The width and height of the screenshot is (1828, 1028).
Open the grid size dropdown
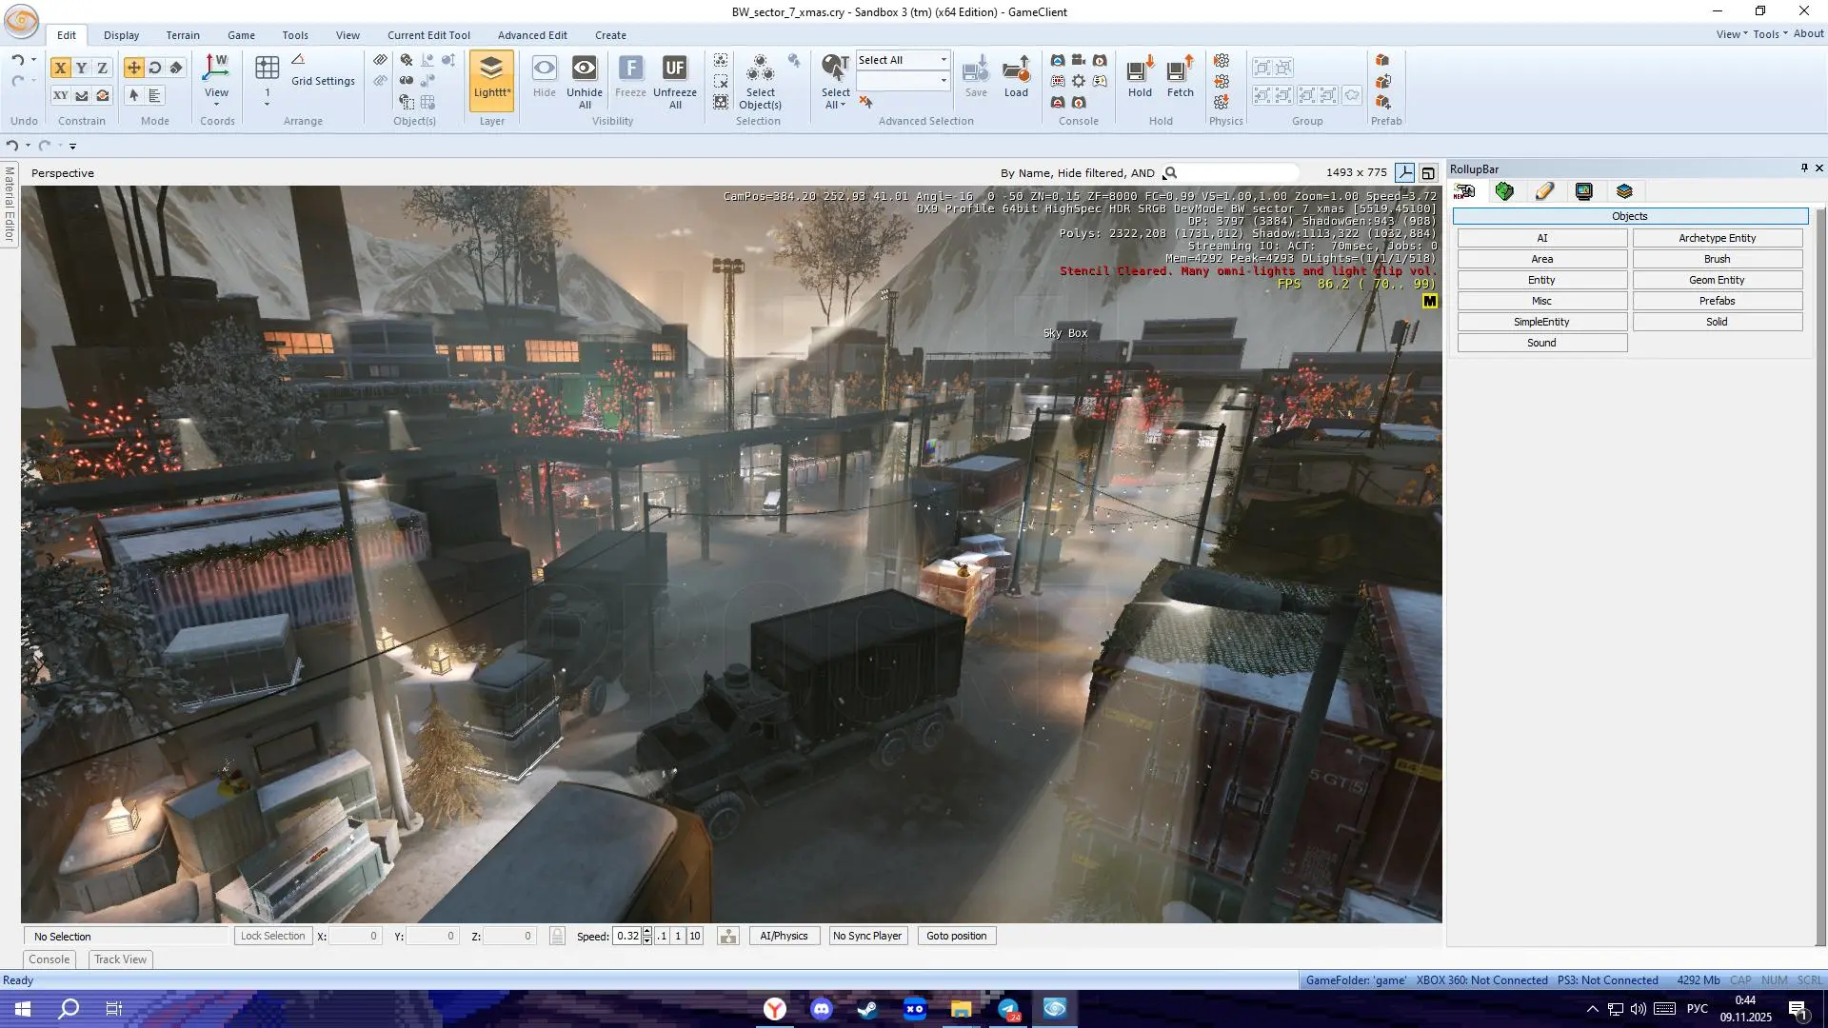[x=268, y=104]
